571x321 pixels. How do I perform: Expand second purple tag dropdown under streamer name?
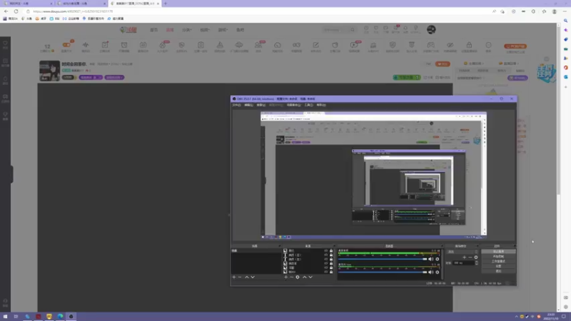pos(114,78)
